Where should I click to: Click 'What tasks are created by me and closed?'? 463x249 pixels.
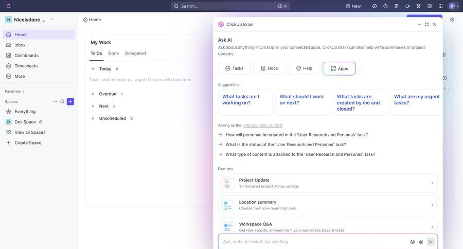(360, 102)
